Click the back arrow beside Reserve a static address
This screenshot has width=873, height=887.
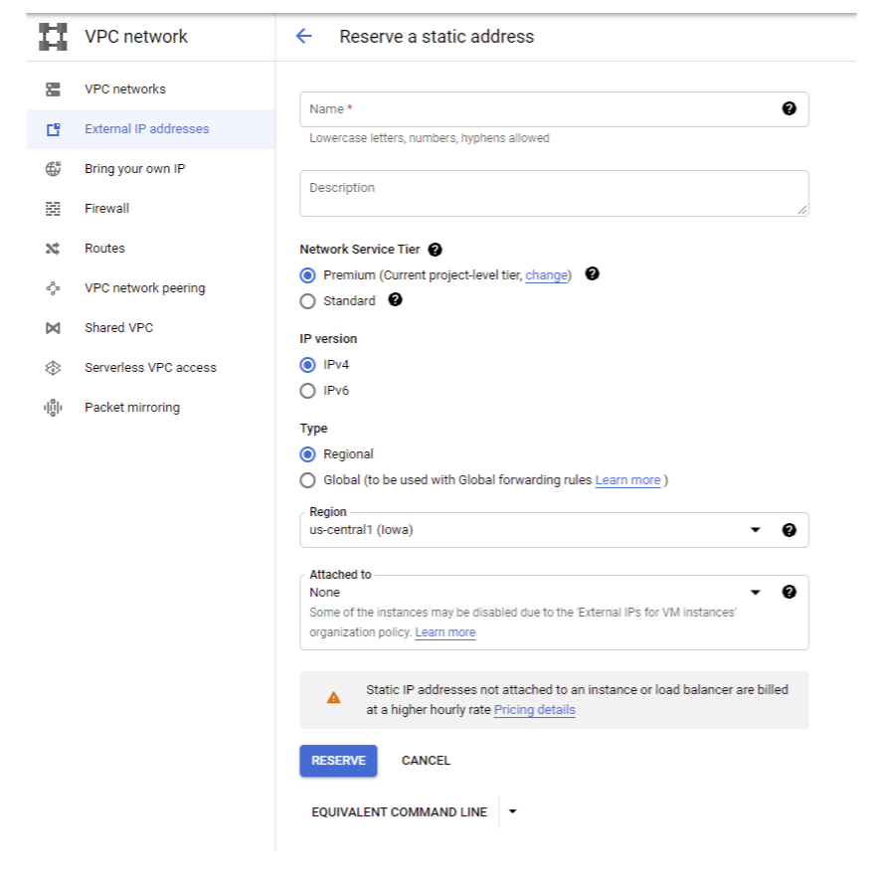304,37
